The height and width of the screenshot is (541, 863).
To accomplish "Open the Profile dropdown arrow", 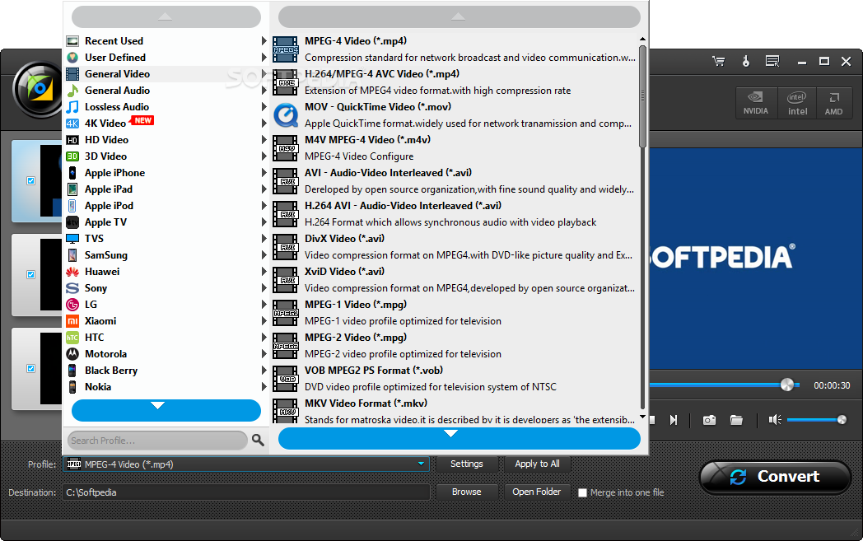I will coord(421,464).
